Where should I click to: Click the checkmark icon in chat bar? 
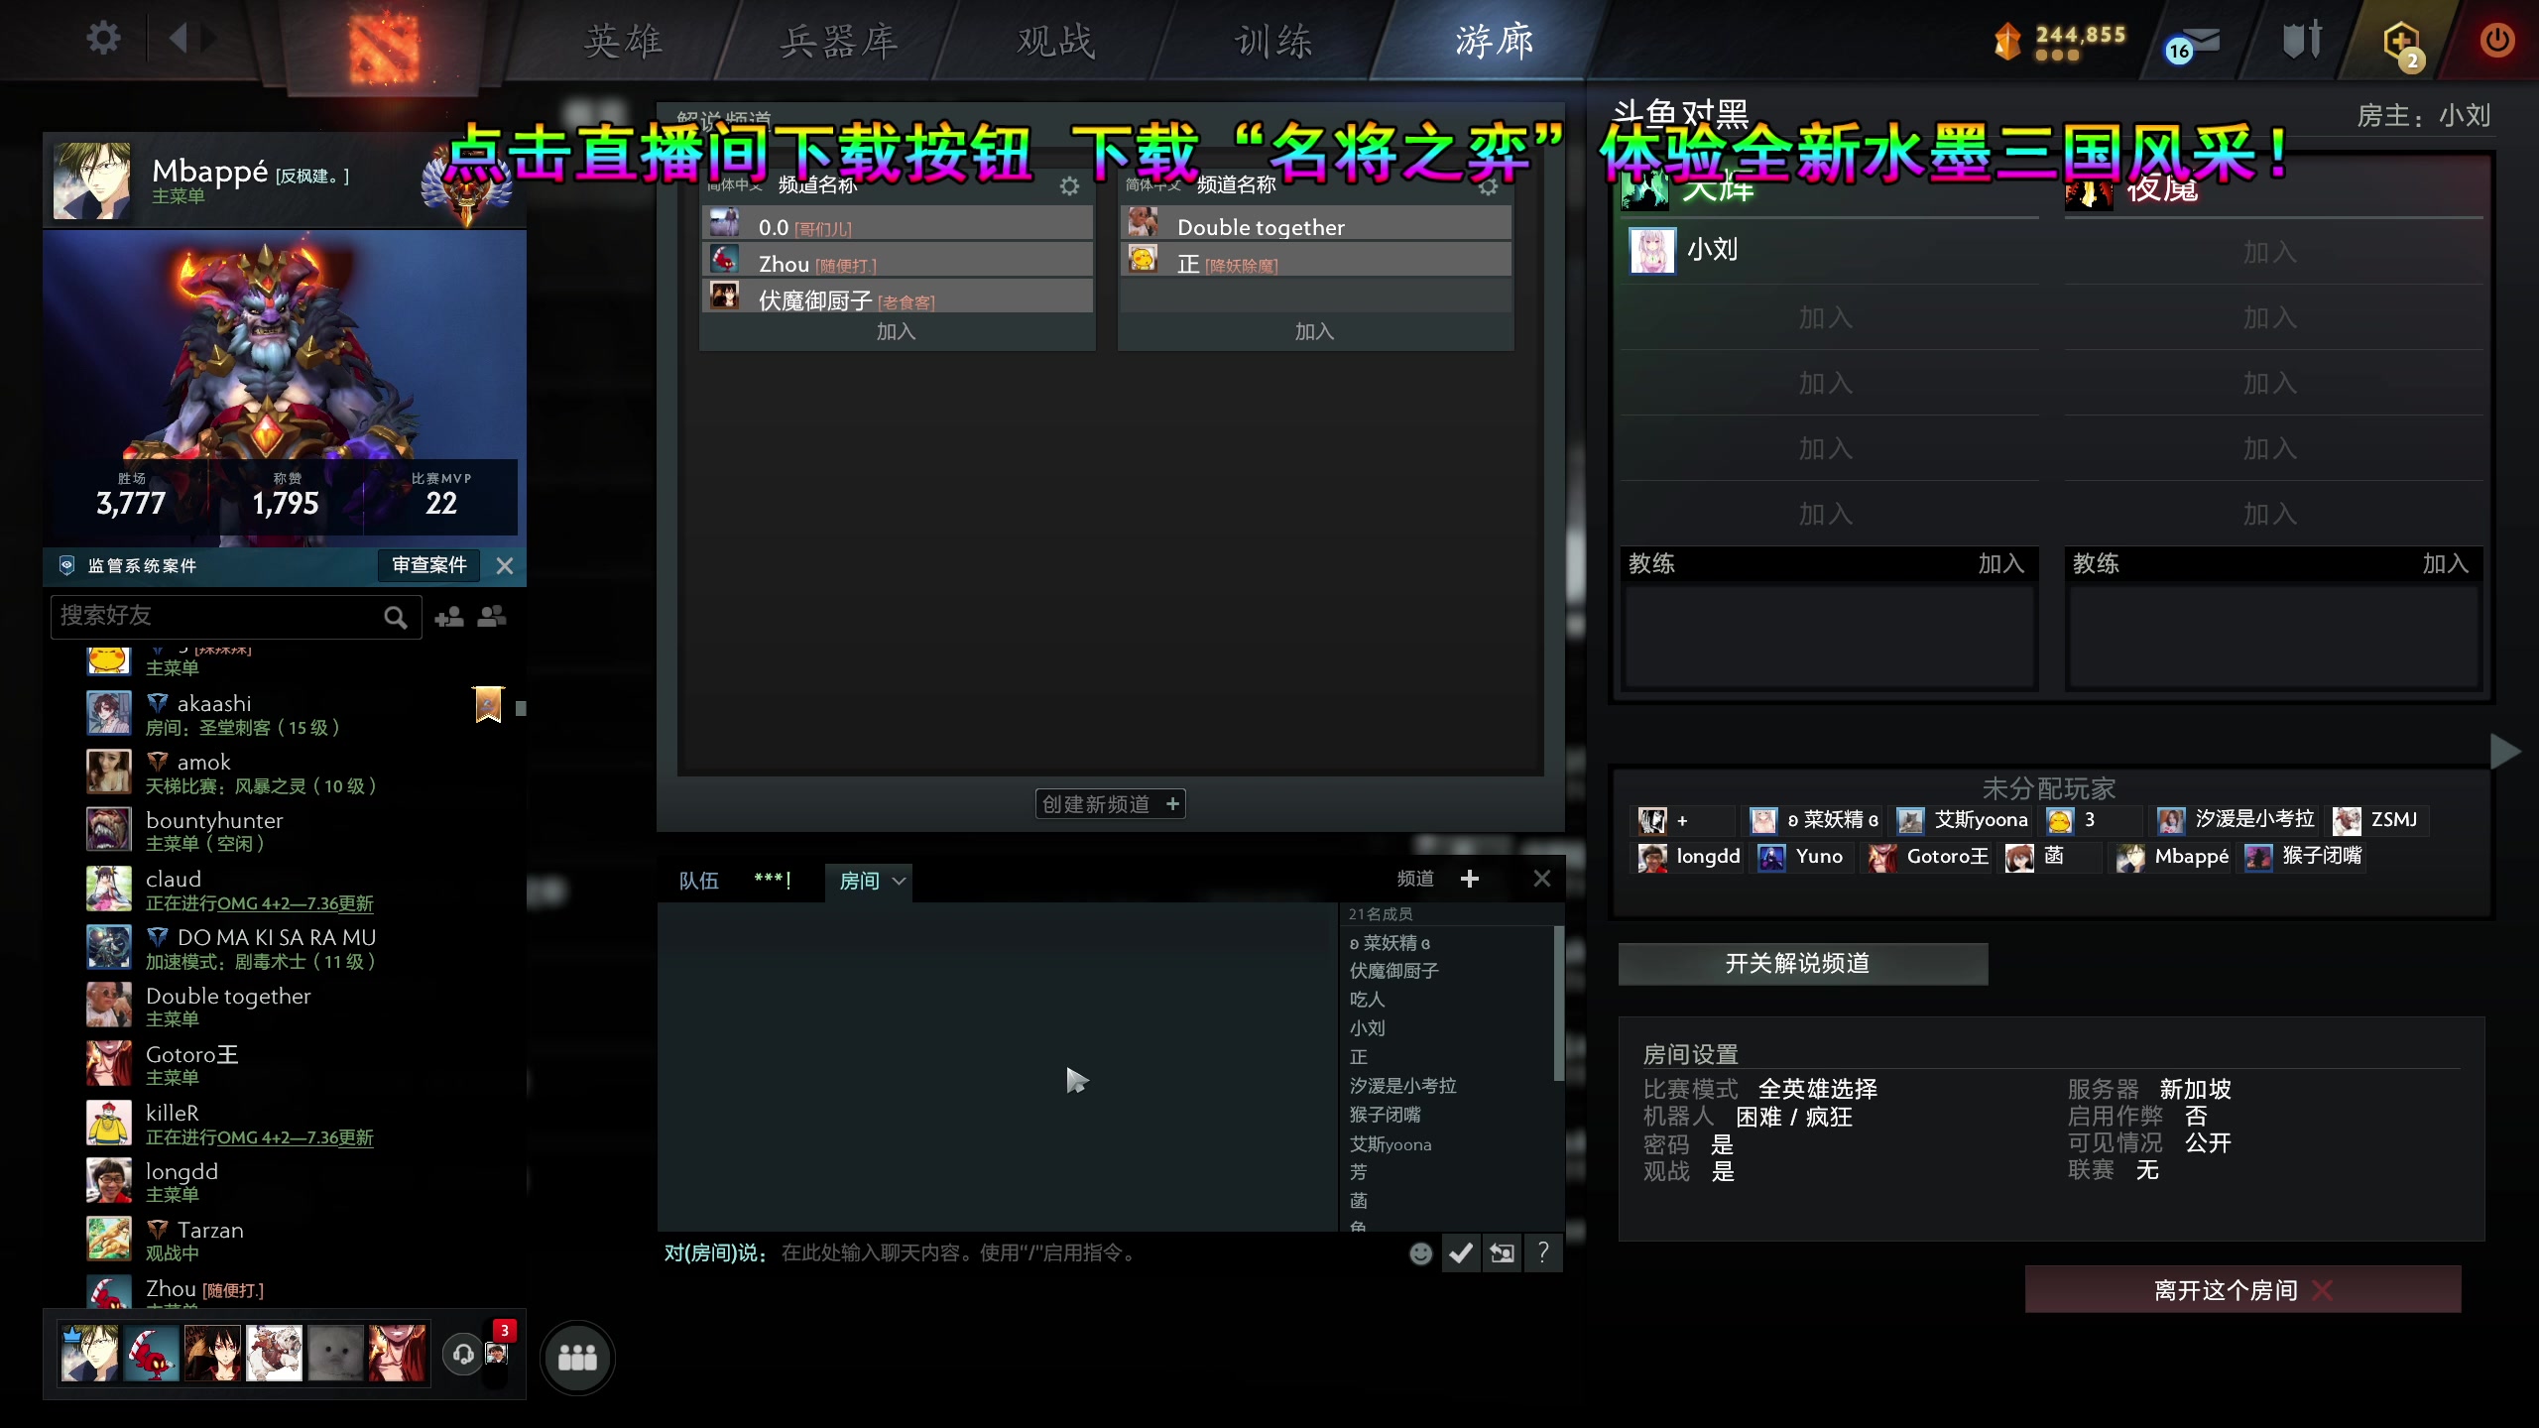(x=1460, y=1253)
